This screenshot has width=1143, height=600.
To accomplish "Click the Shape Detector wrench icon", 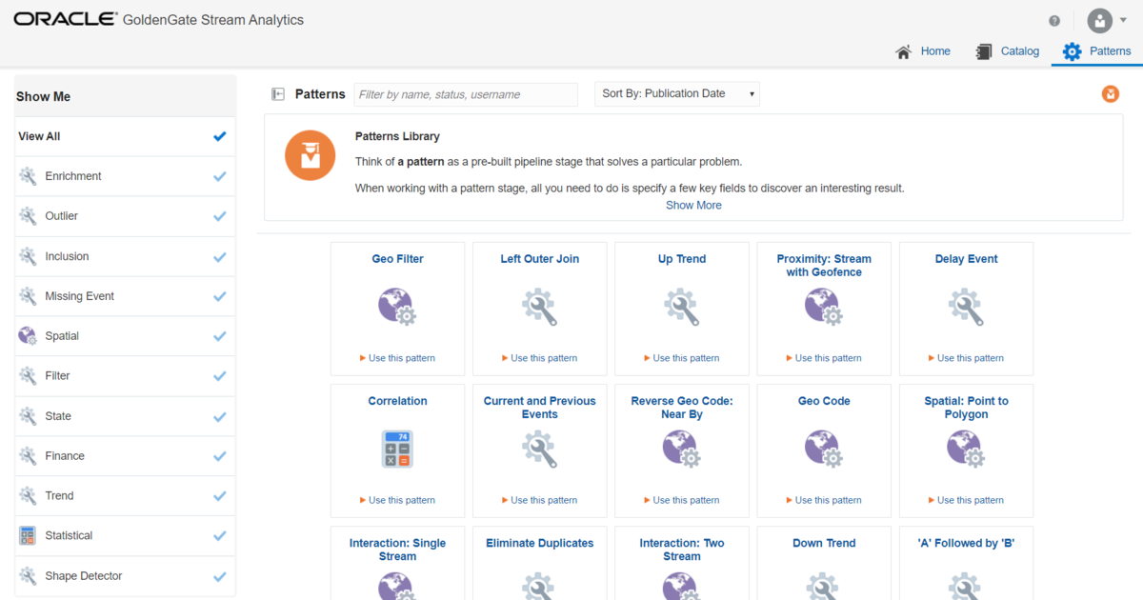I will (x=28, y=575).
